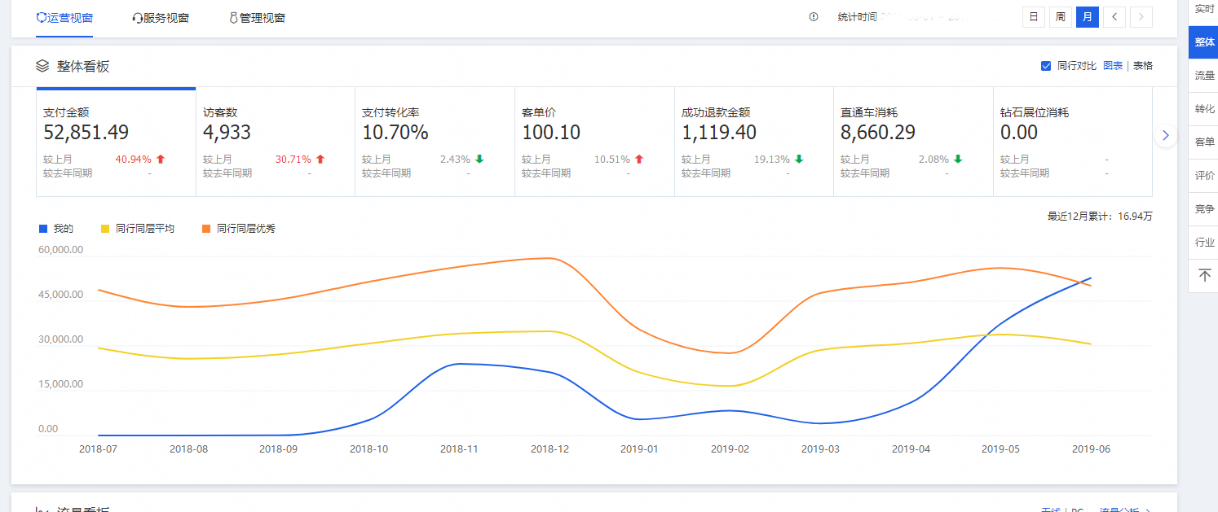Click the back-to-top arrow icon in sidebar

pos(1204,275)
